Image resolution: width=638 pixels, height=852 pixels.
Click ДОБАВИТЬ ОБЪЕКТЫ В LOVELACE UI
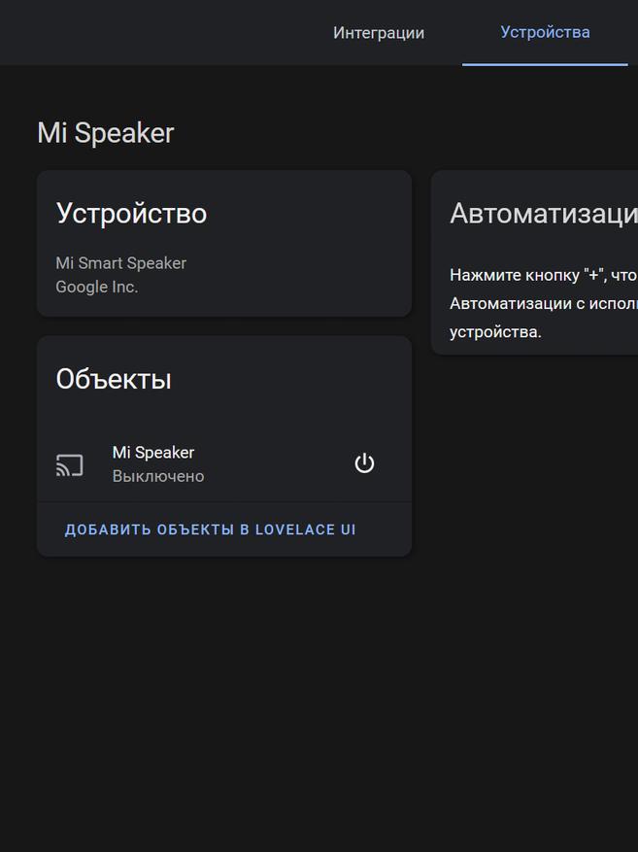click(x=210, y=529)
